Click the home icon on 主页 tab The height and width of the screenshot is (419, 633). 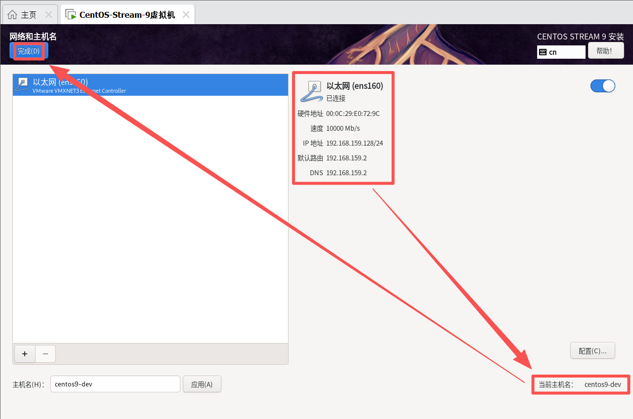pyautogui.click(x=12, y=14)
